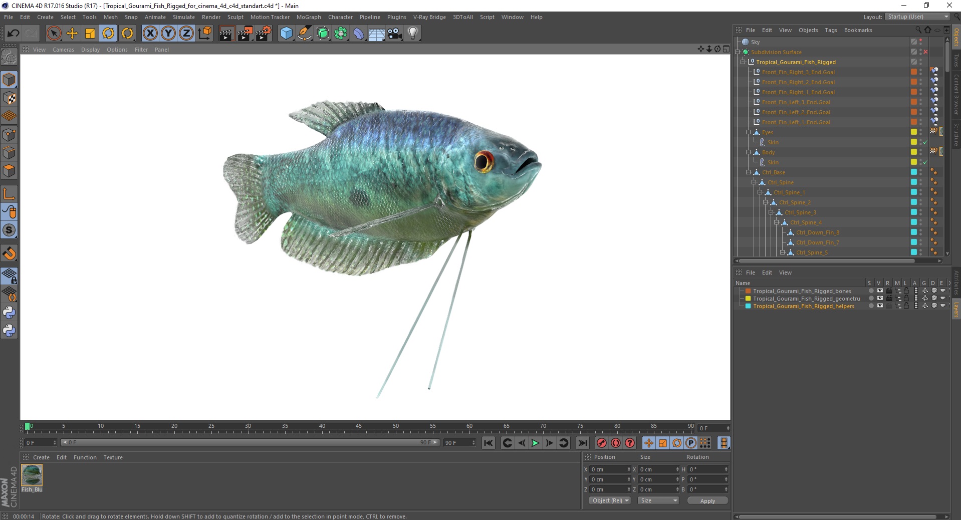Open the Character menu
The width and height of the screenshot is (961, 520).
[x=341, y=17]
